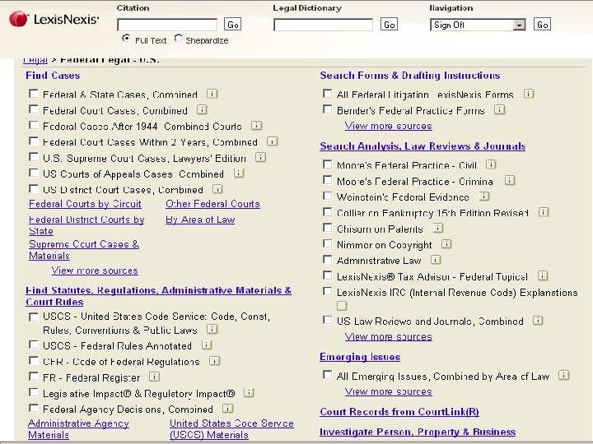Click View more sources under Find Cases
Screen dimensions: 593x444
click(x=95, y=271)
